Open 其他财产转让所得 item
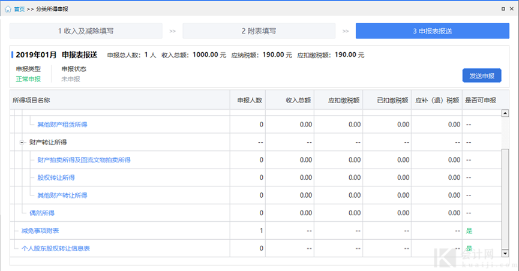519x271 pixels. click(62, 195)
